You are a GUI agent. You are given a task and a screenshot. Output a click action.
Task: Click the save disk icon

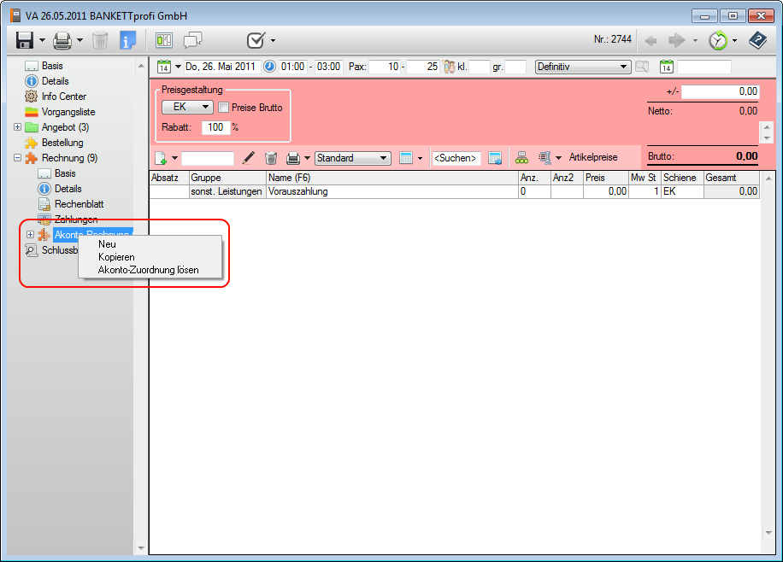[x=24, y=40]
